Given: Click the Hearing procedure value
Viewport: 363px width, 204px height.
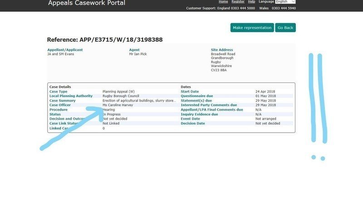Looking at the screenshot, I should pyautogui.click(x=109, y=110).
